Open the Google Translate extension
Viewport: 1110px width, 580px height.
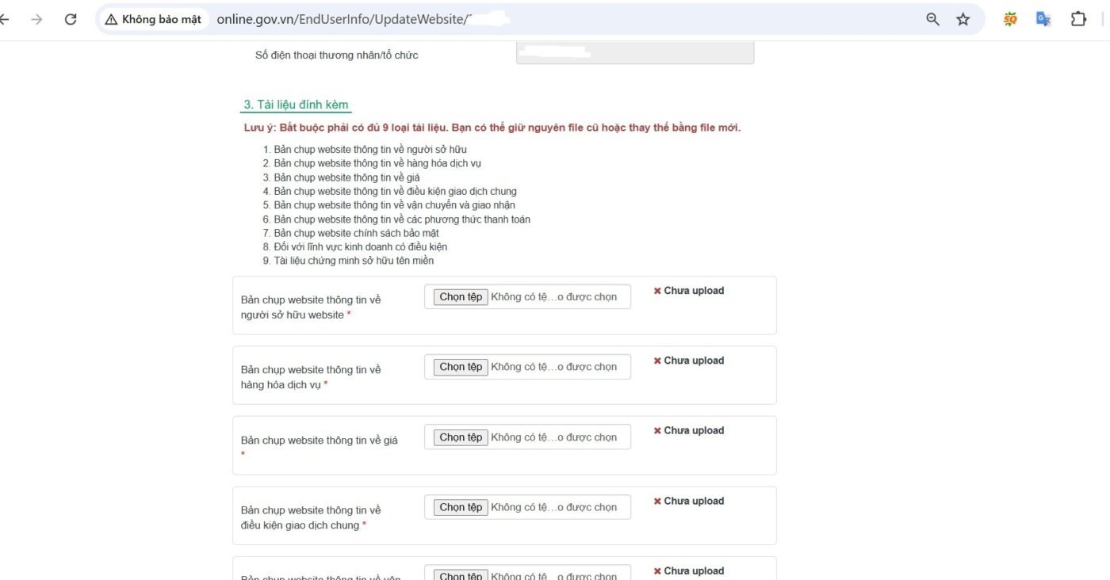coord(1043,18)
